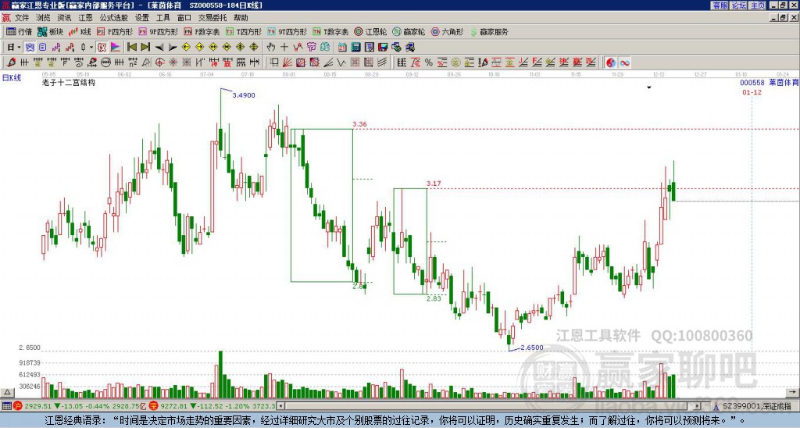This screenshot has height=428, width=800.
Task: Click the colored flag icon
Action: tap(116, 48)
